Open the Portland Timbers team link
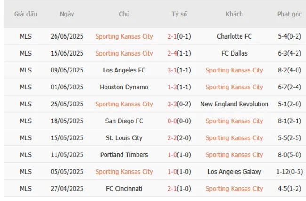 tap(124, 154)
